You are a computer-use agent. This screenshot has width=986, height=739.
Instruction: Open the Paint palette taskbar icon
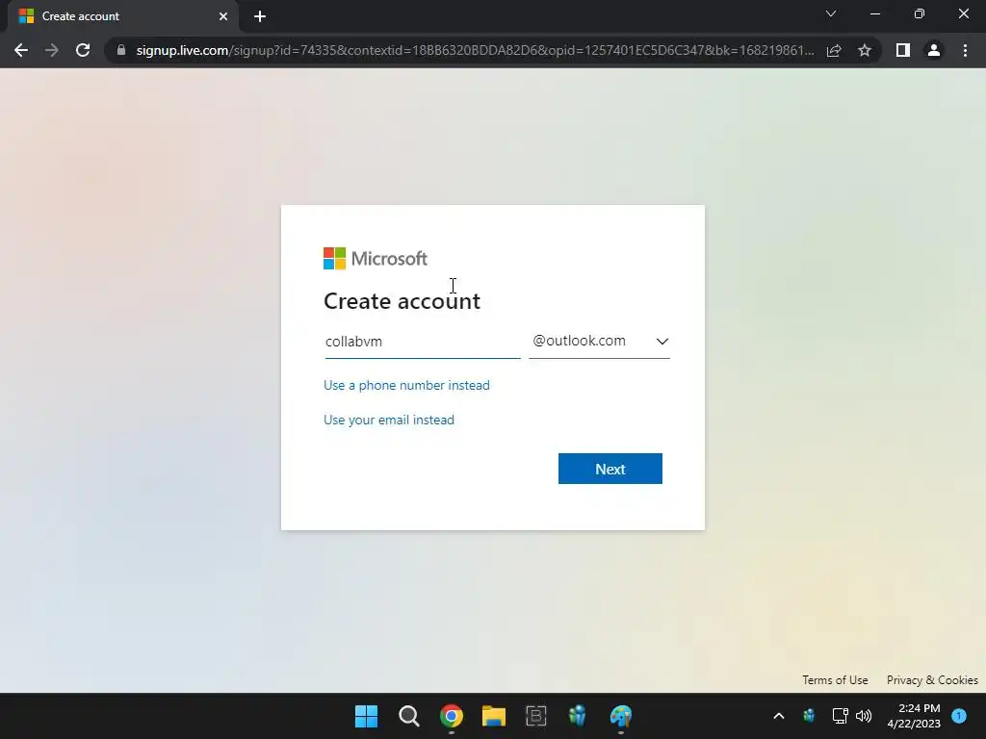click(x=621, y=716)
